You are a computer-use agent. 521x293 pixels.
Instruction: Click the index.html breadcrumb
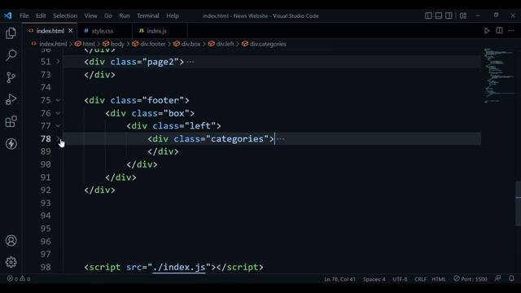click(53, 44)
